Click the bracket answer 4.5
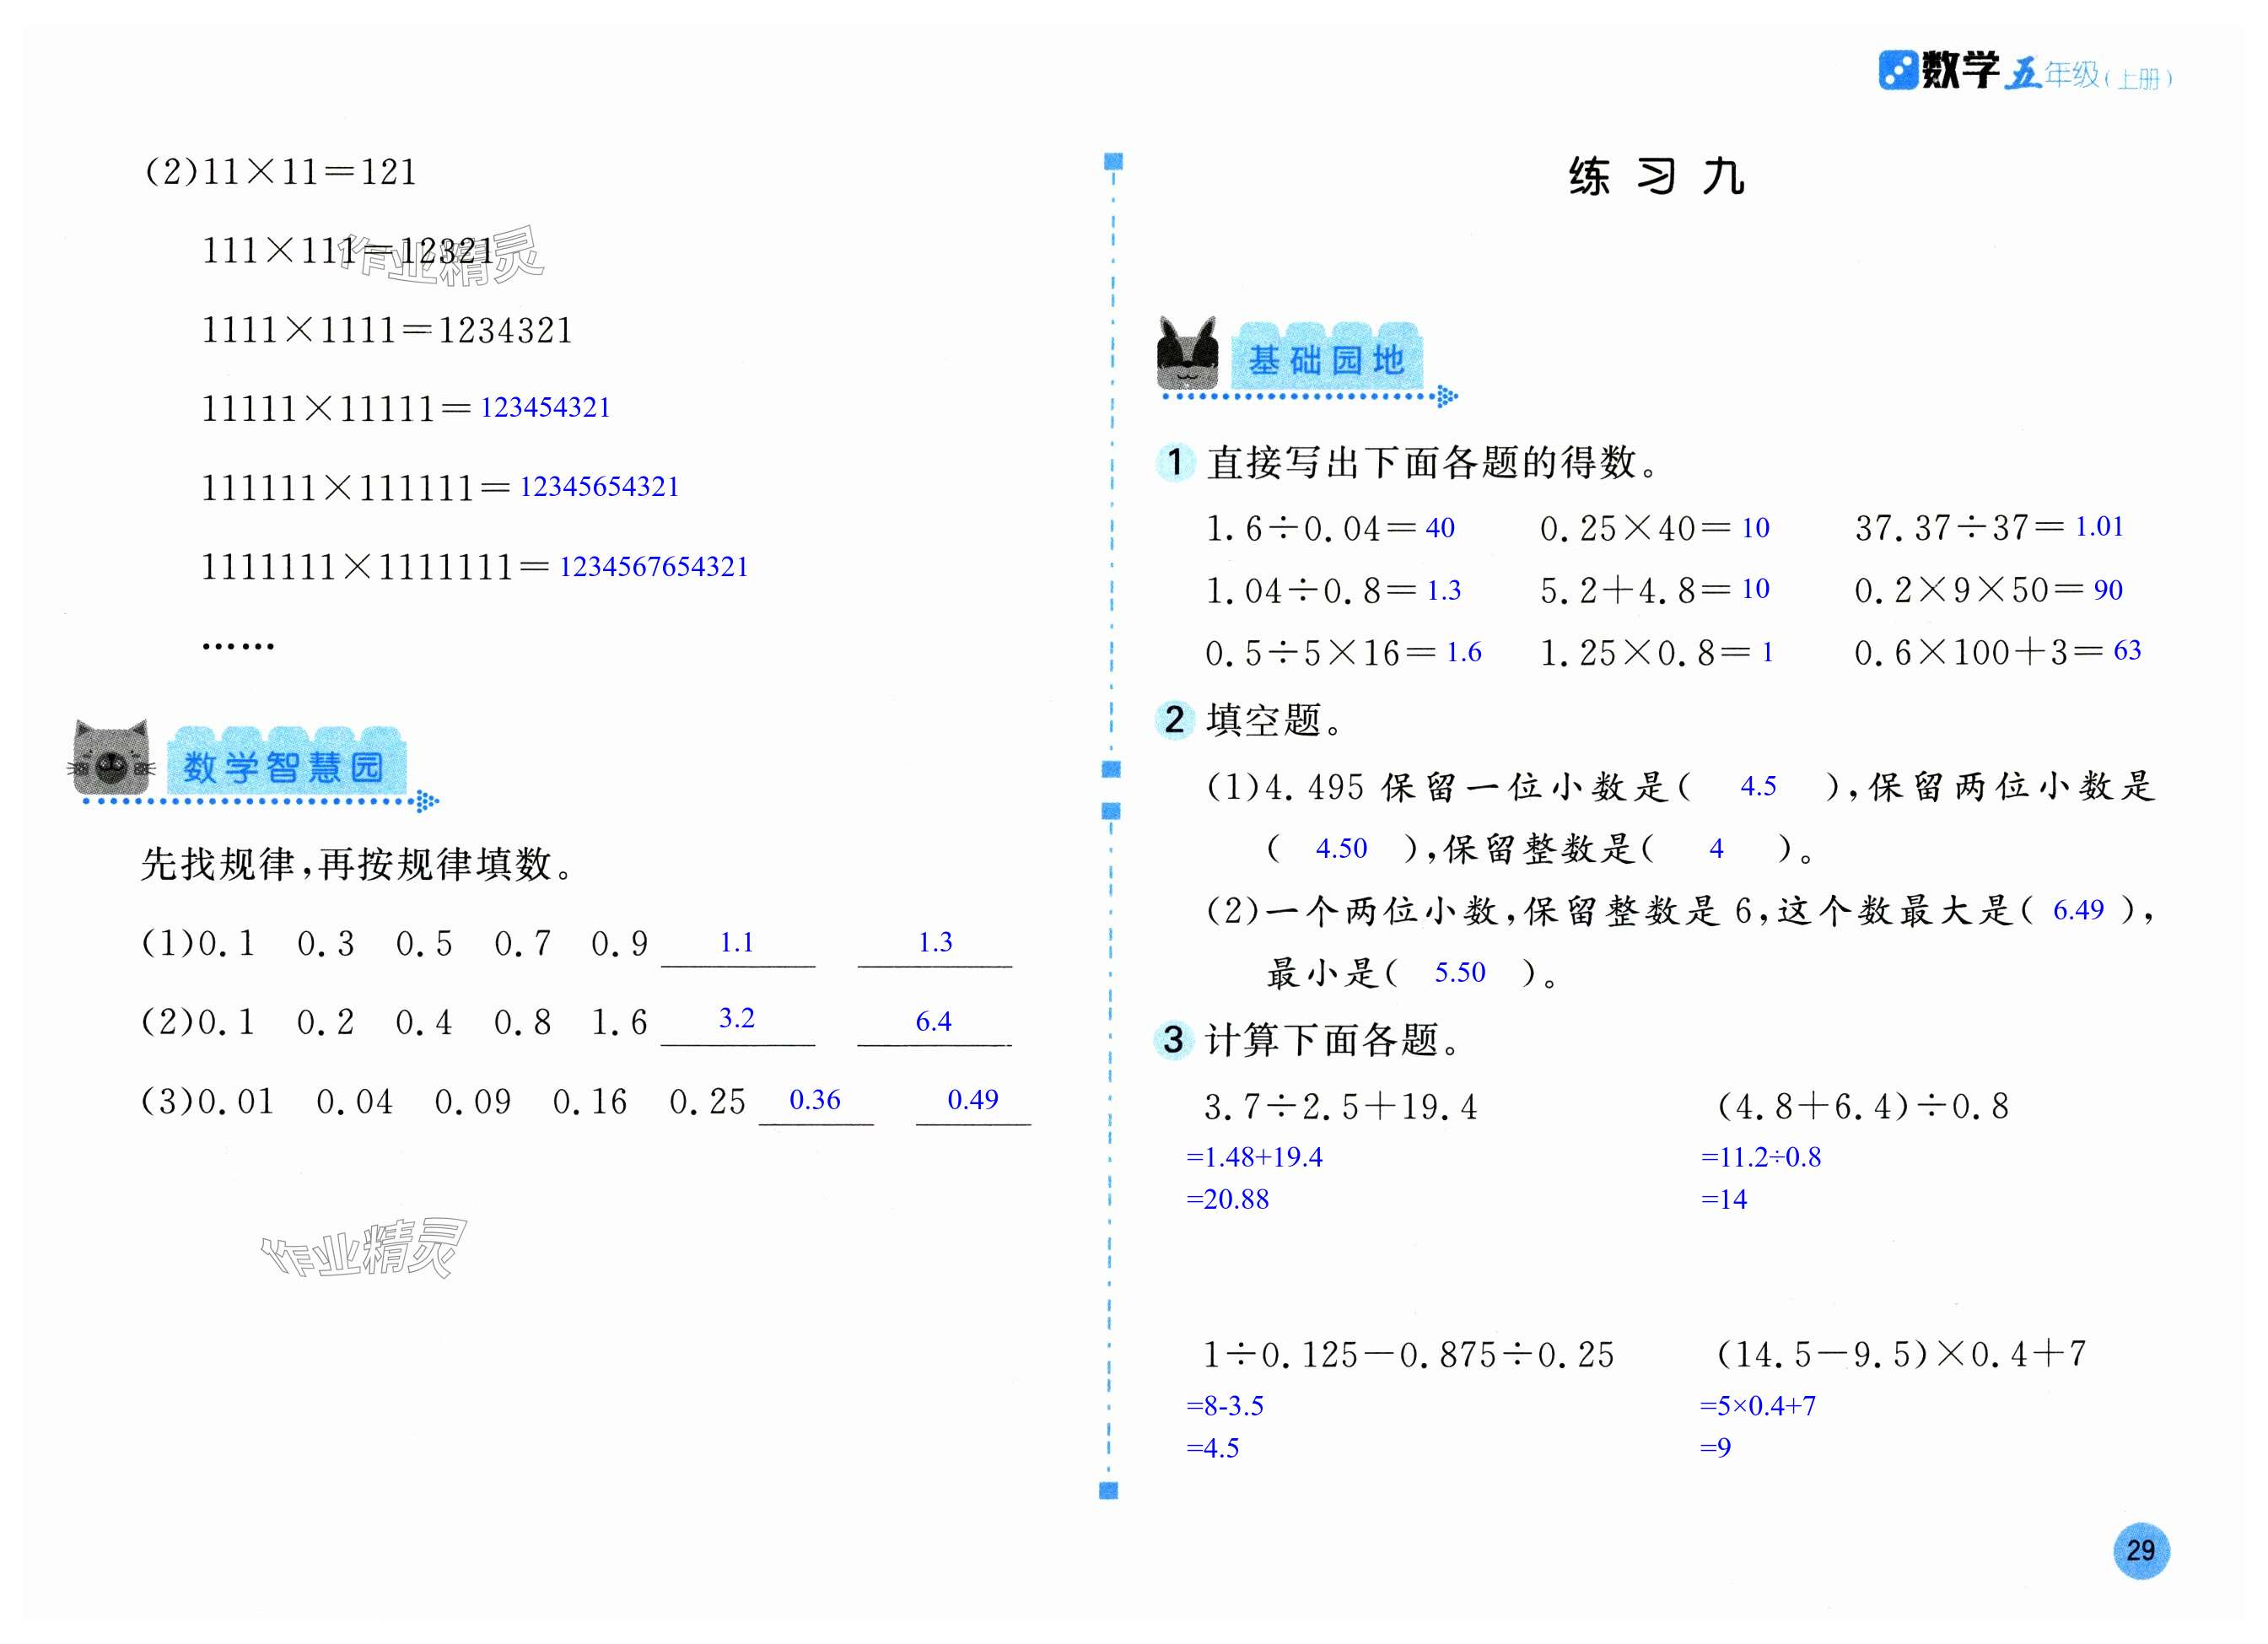The width and height of the screenshot is (2268, 1644). [1758, 786]
